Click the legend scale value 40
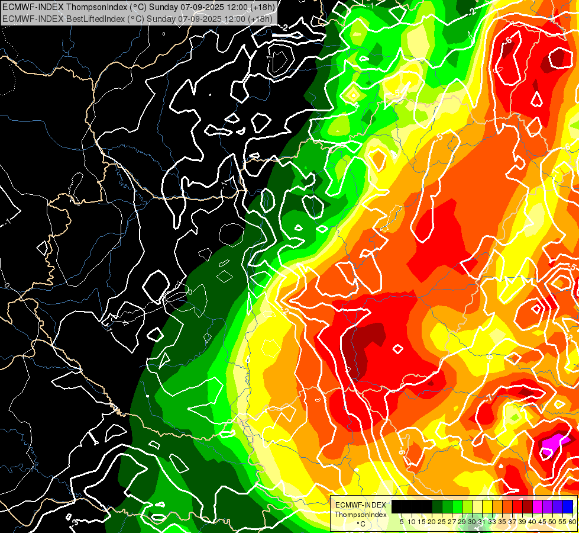579x533 pixels. point(532,522)
